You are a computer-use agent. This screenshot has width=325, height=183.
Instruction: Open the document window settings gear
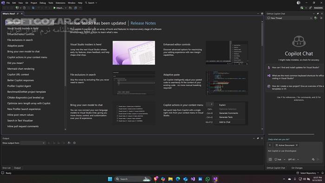(x=262, y=13)
